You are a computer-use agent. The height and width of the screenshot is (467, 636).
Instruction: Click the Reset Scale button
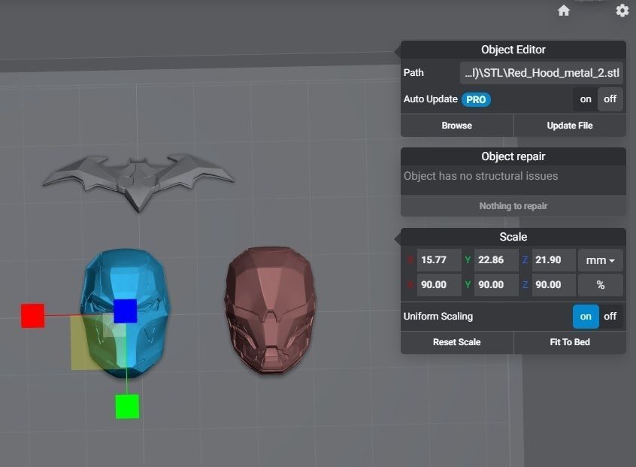point(457,342)
